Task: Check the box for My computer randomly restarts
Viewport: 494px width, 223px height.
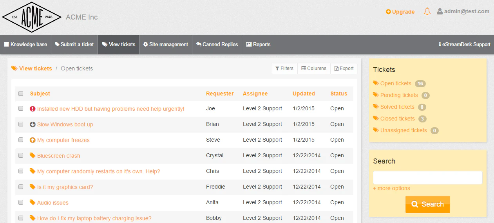Action: [21, 171]
